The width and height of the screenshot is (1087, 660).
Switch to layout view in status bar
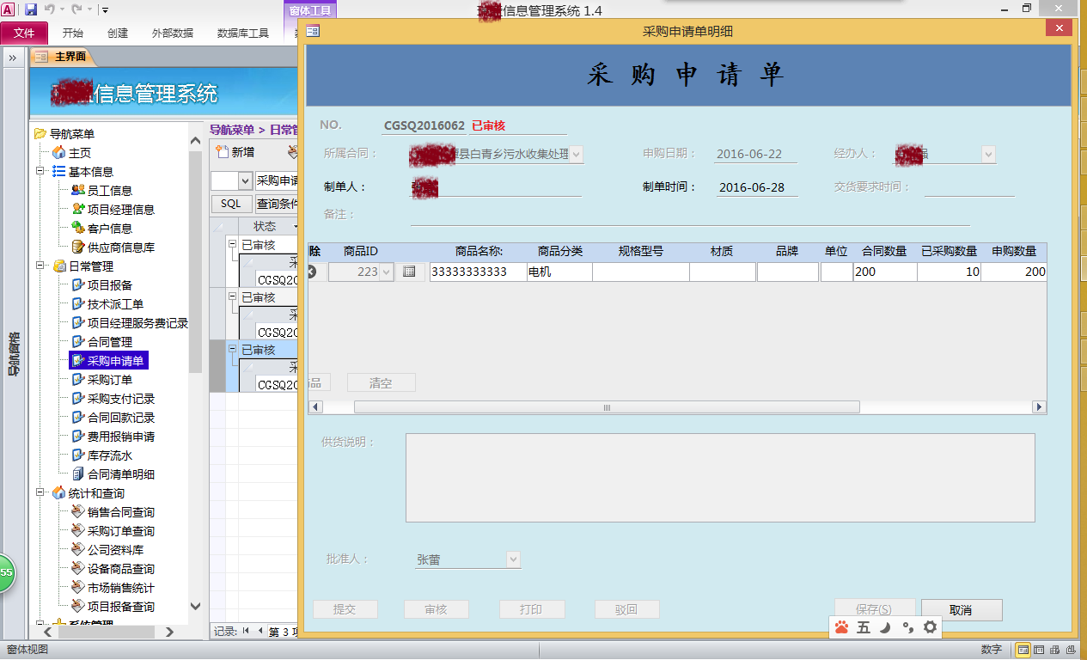(x=1054, y=650)
